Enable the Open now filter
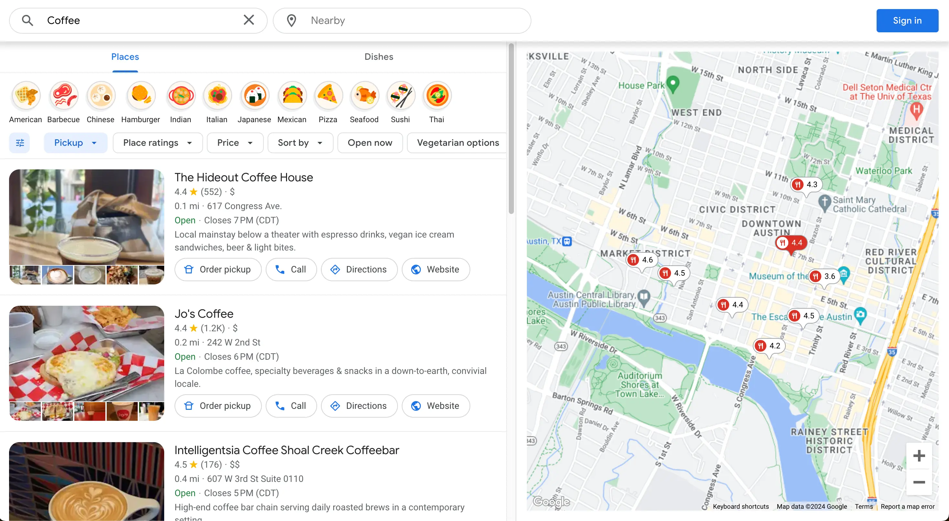This screenshot has width=949, height=521. (x=369, y=143)
